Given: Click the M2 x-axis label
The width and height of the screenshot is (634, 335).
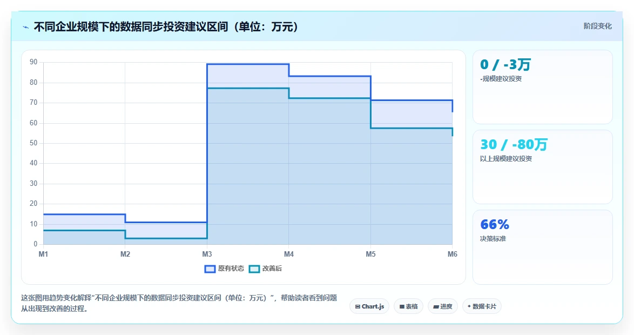Looking at the screenshot, I should pos(125,254).
